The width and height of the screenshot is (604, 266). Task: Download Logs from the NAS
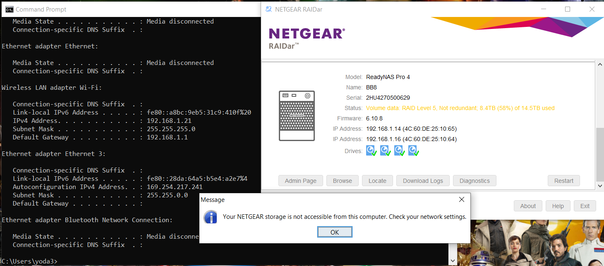tap(423, 180)
